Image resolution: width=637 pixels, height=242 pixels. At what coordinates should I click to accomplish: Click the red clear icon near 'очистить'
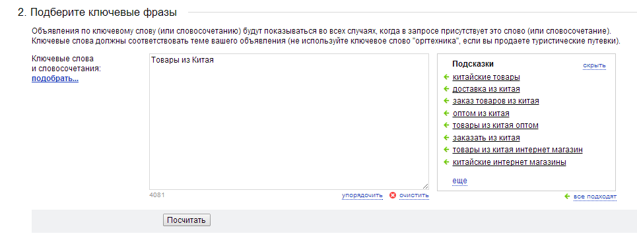click(x=393, y=195)
